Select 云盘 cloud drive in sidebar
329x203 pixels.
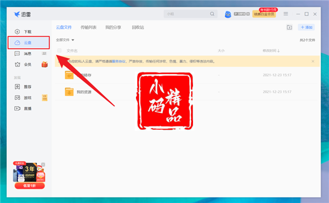29,43
